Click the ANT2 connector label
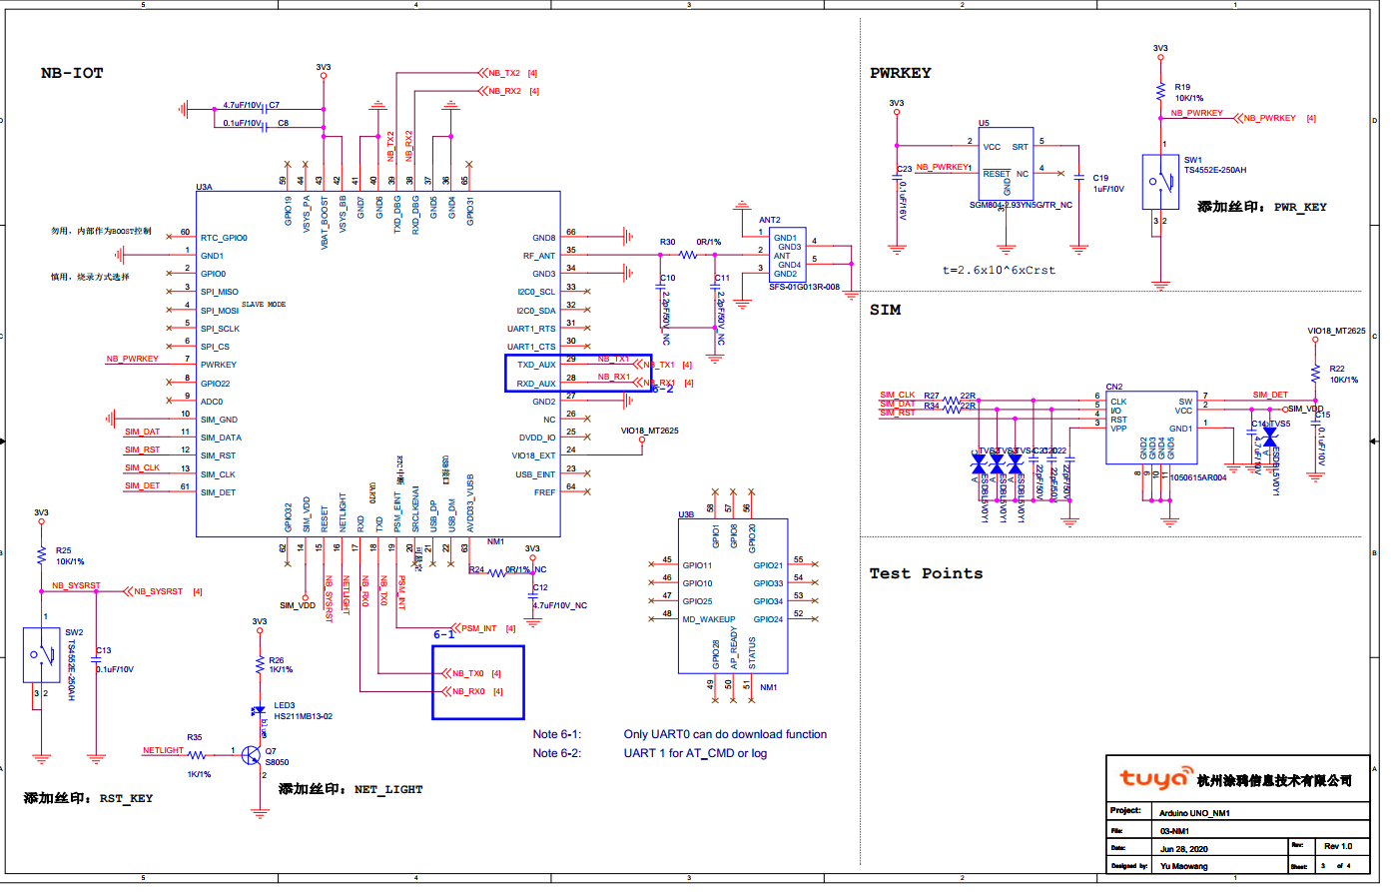This screenshot has height=892, width=1391. 770,220
